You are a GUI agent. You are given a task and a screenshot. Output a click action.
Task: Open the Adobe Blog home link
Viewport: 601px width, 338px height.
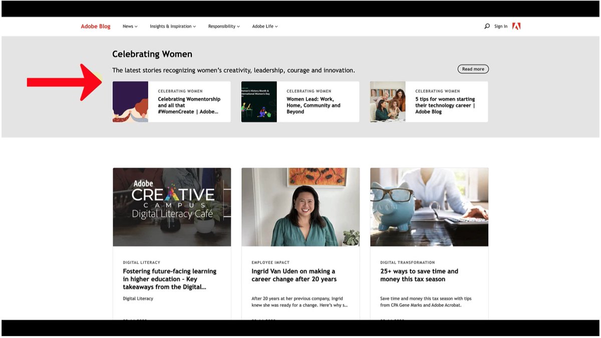(x=96, y=26)
